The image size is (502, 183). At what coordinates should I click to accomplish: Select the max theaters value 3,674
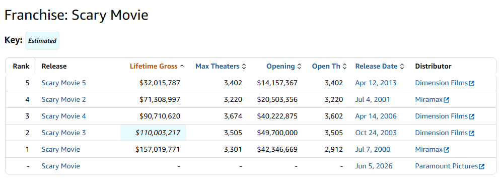pos(234,116)
